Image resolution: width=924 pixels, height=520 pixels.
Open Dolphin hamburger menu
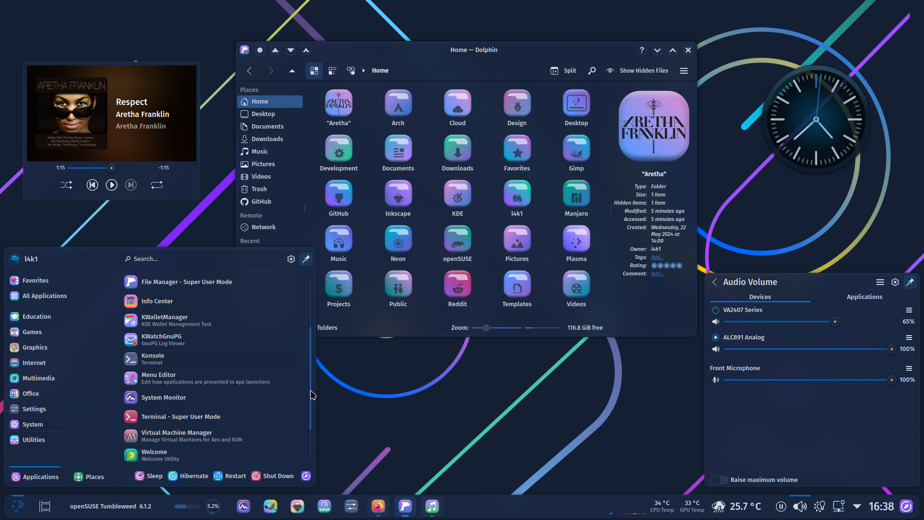coord(684,71)
